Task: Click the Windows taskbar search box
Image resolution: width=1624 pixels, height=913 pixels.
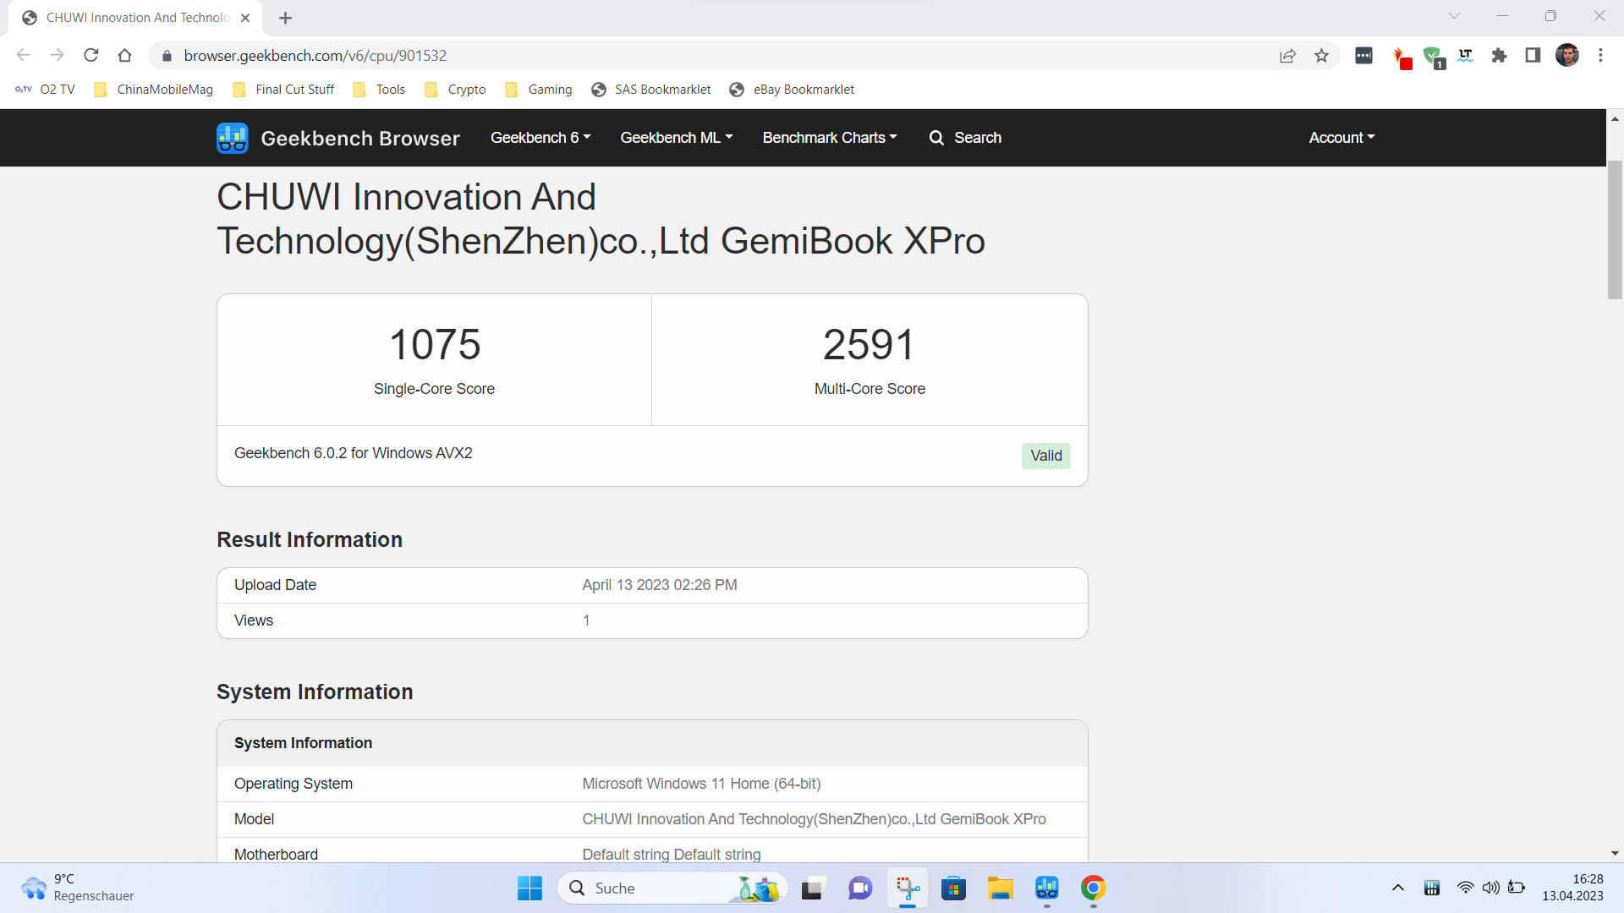Action: [x=672, y=888]
